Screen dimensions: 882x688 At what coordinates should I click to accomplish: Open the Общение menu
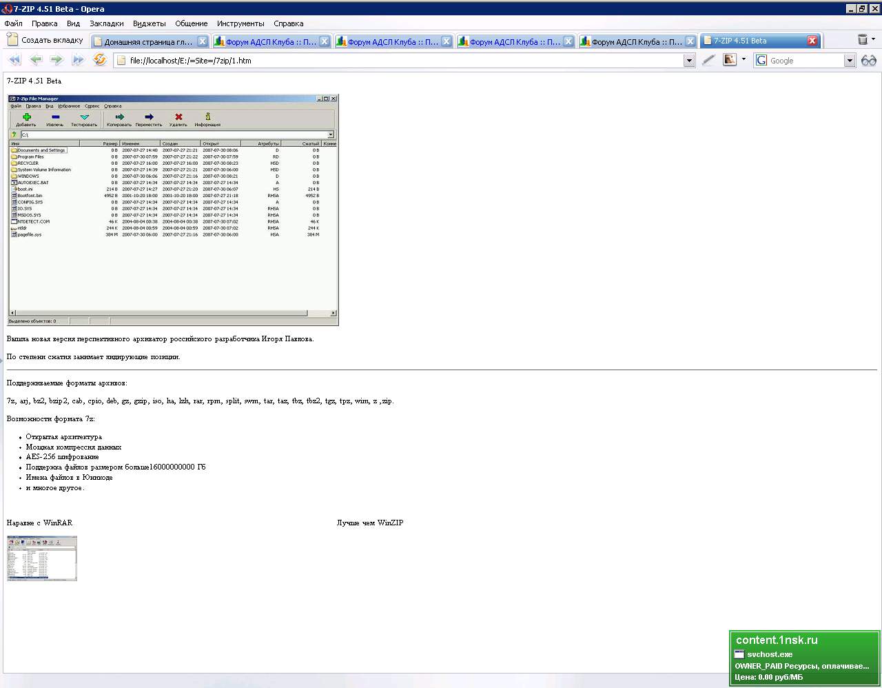point(191,23)
